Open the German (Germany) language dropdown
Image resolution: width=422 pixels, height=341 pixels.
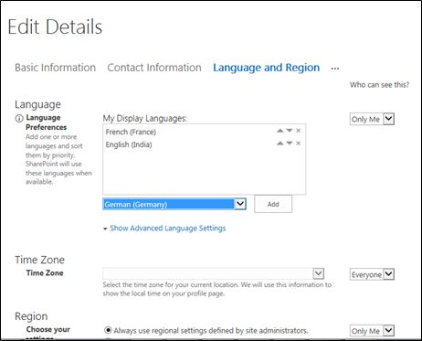tap(174, 204)
